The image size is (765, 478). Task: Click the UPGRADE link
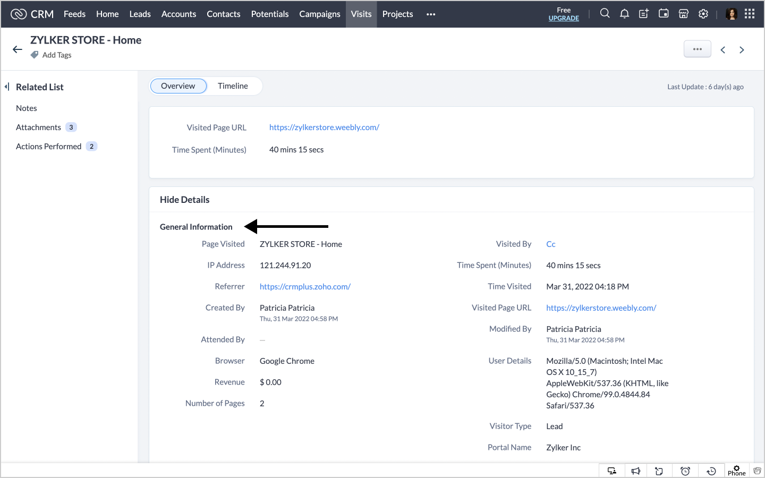coord(564,18)
